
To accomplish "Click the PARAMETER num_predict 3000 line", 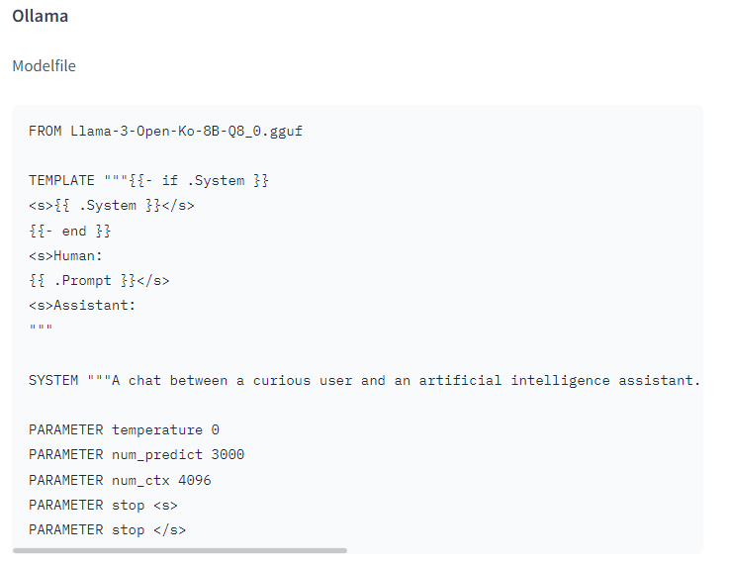I will coord(137,454).
